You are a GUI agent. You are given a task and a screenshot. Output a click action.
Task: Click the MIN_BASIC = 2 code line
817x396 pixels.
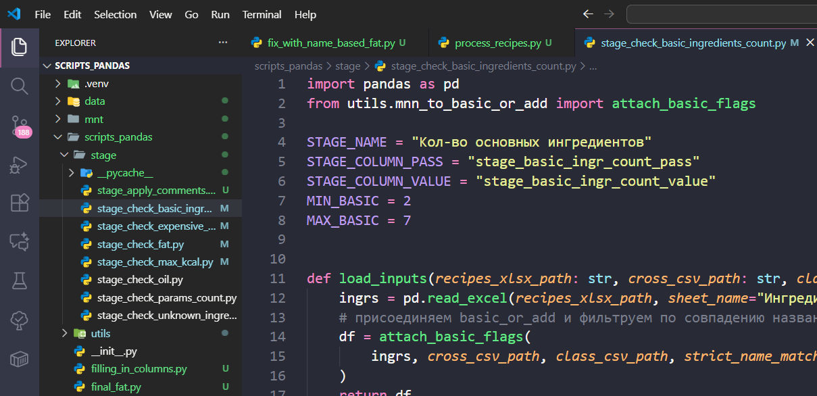[x=359, y=201]
